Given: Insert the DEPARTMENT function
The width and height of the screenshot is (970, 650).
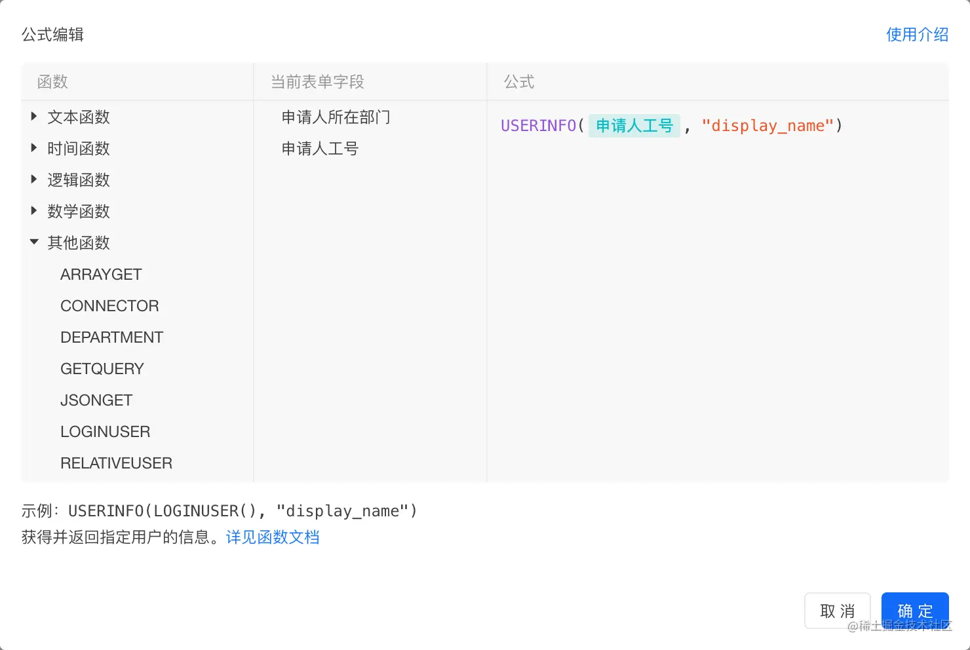Looking at the screenshot, I should click(x=111, y=337).
